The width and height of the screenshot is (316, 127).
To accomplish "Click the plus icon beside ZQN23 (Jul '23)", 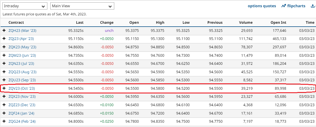I will [x=4, y=64].
